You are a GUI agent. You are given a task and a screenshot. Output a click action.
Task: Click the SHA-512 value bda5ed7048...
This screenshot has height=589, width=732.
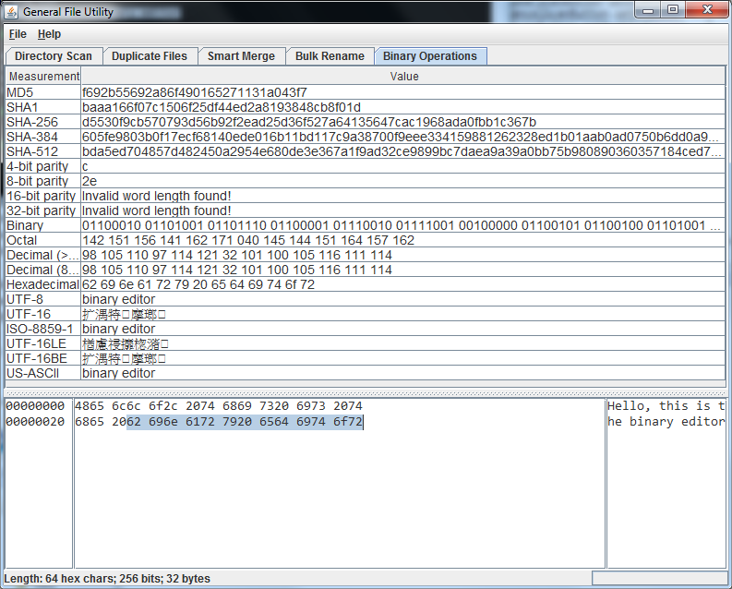[x=402, y=151]
